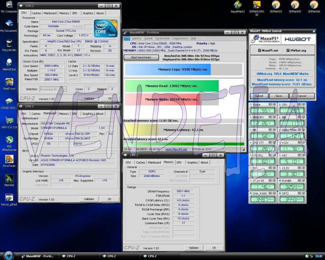Click Validate in the top CPU-Z window
325x260 pixels.
point(89,99)
